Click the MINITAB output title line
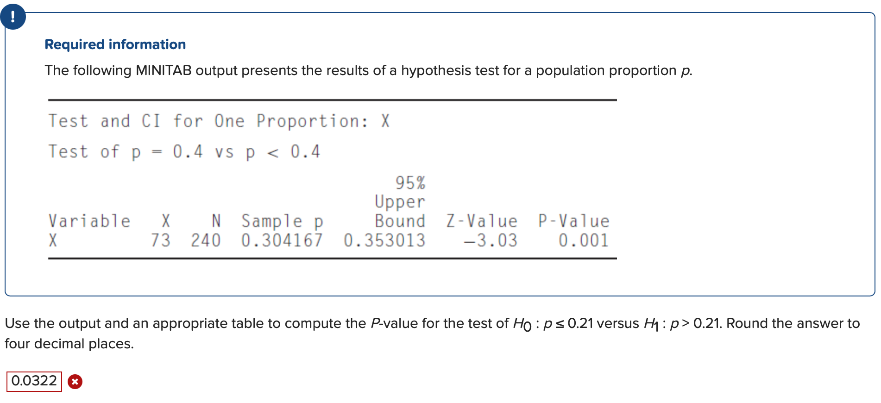This screenshot has width=881, height=403. 218,120
